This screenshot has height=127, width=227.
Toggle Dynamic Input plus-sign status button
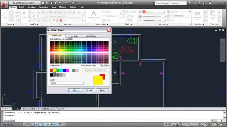click(52, 125)
